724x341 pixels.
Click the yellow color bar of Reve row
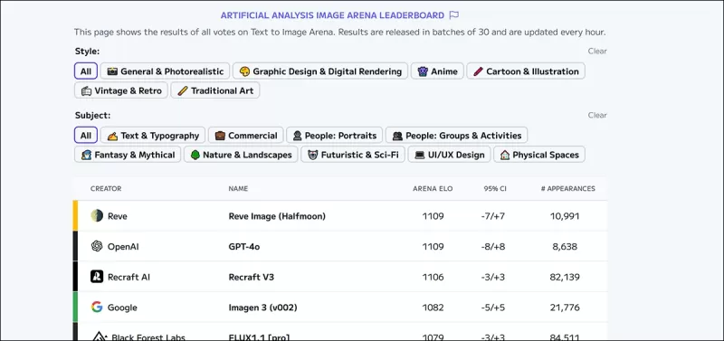coord(75,215)
